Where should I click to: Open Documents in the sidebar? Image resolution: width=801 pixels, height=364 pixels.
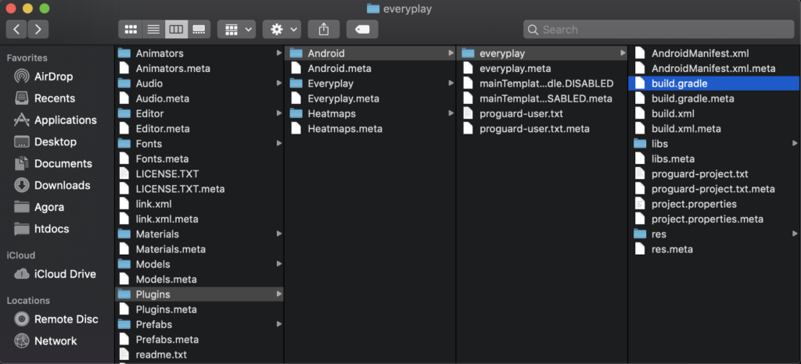pos(52,164)
